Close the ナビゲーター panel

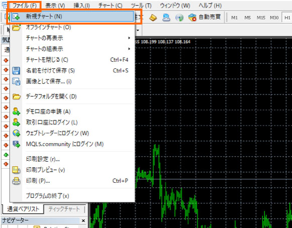pos(83,221)
